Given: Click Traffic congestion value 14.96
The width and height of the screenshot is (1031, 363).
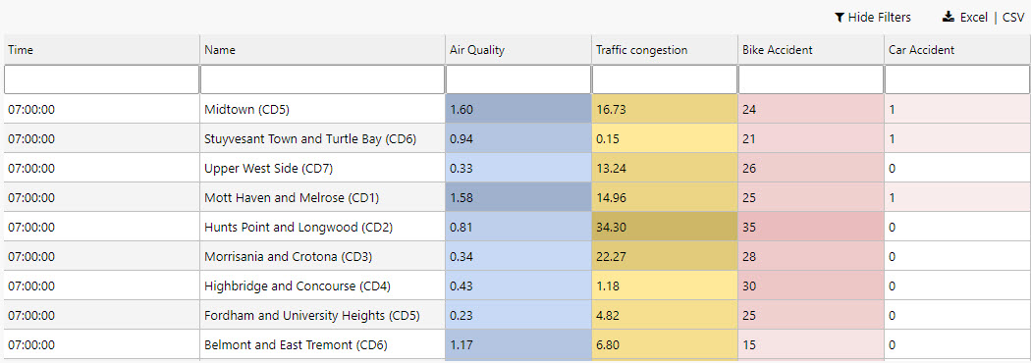Looking at the screenshot, I should pos(665,197).
